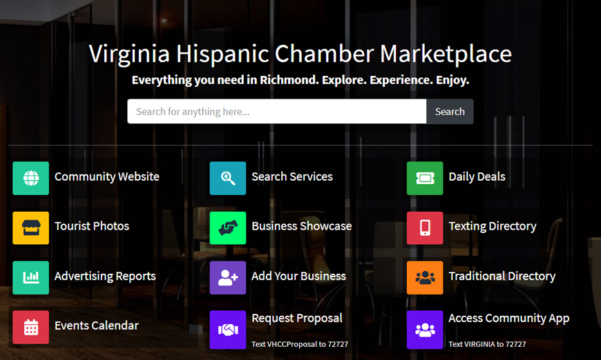Select the Business Showcase text link

click(x=302, y=226)
